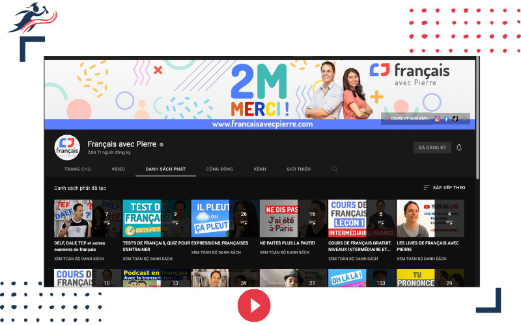Viewport: 521px width, 325px height.
Task: Open SẮP XẾP THEO sort dropdown
Action: [444, 188]
